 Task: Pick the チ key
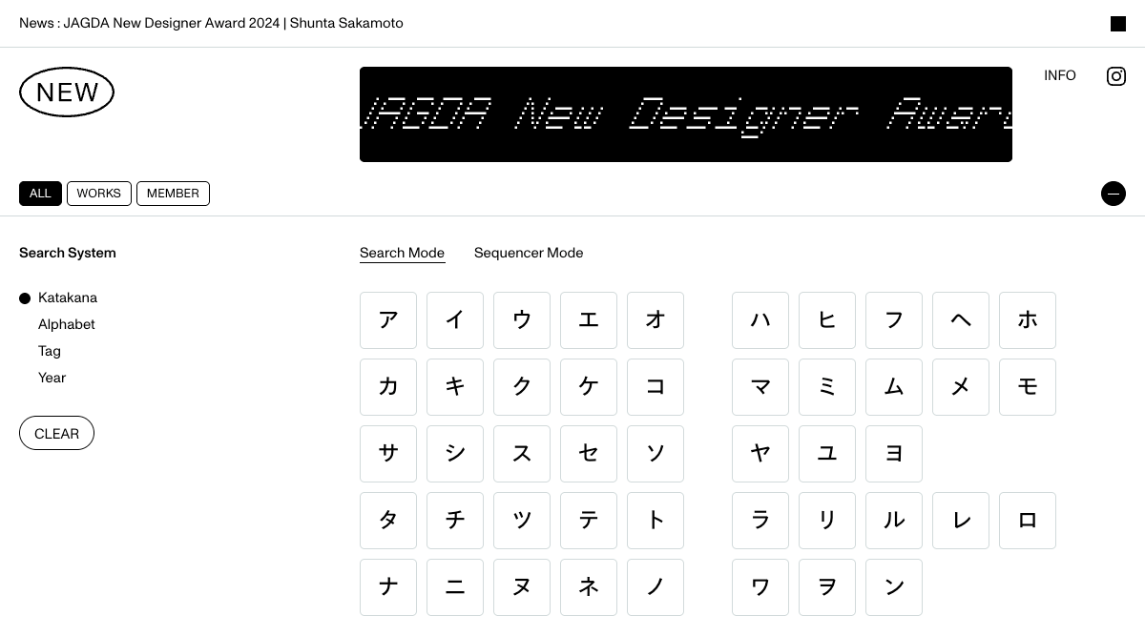coord(455,521)
